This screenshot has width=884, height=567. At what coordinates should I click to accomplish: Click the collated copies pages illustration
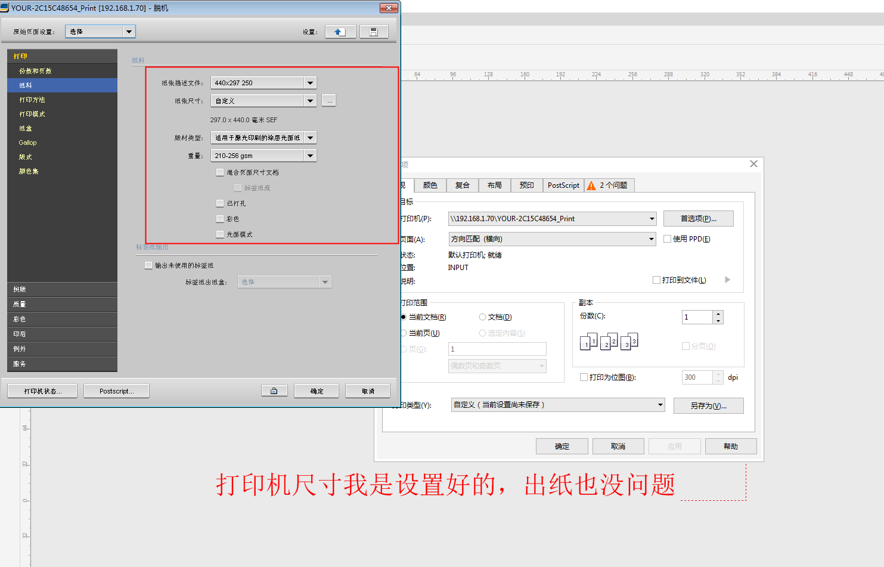point(609,341)
